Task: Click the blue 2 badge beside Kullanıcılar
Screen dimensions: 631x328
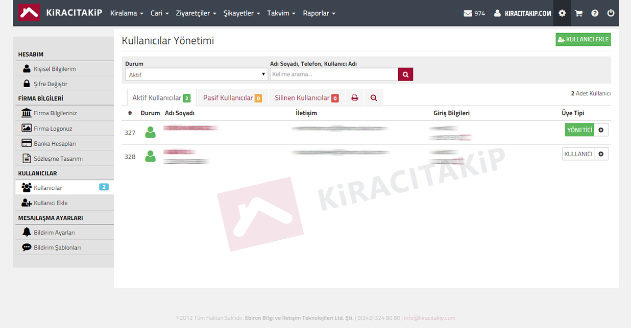Action: [104, 187]
